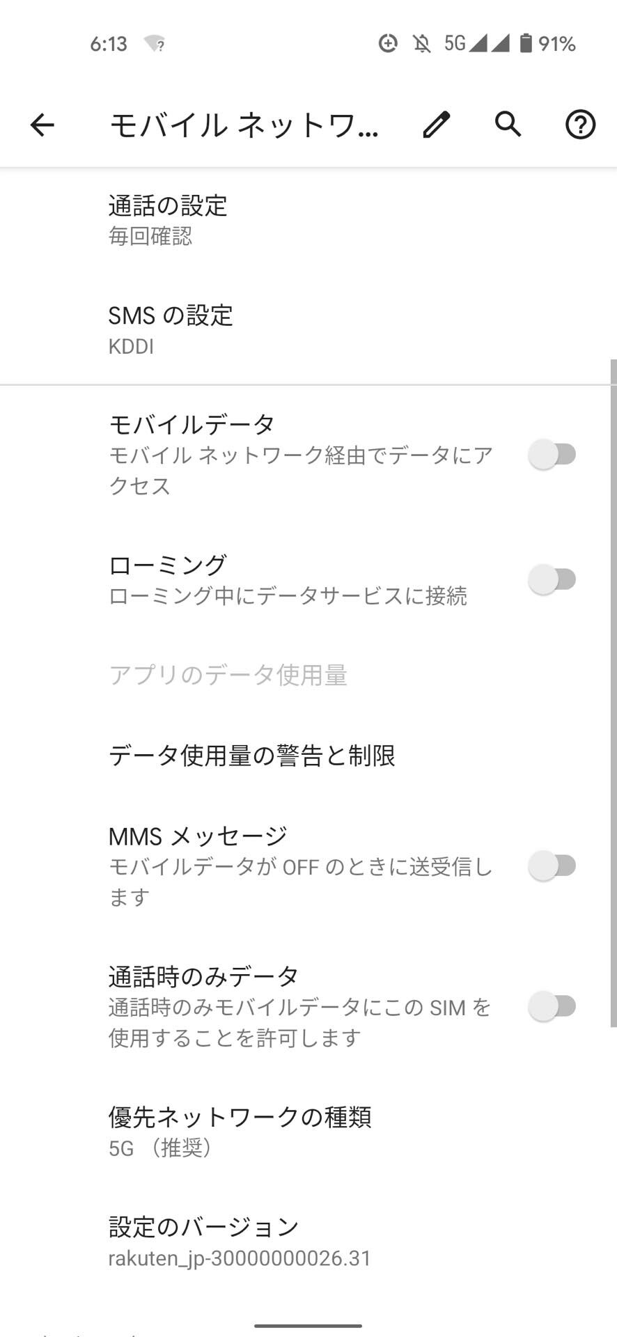Click the vertical scrollbar on right edge
617x1337 pixels.
tap(614, 693)
